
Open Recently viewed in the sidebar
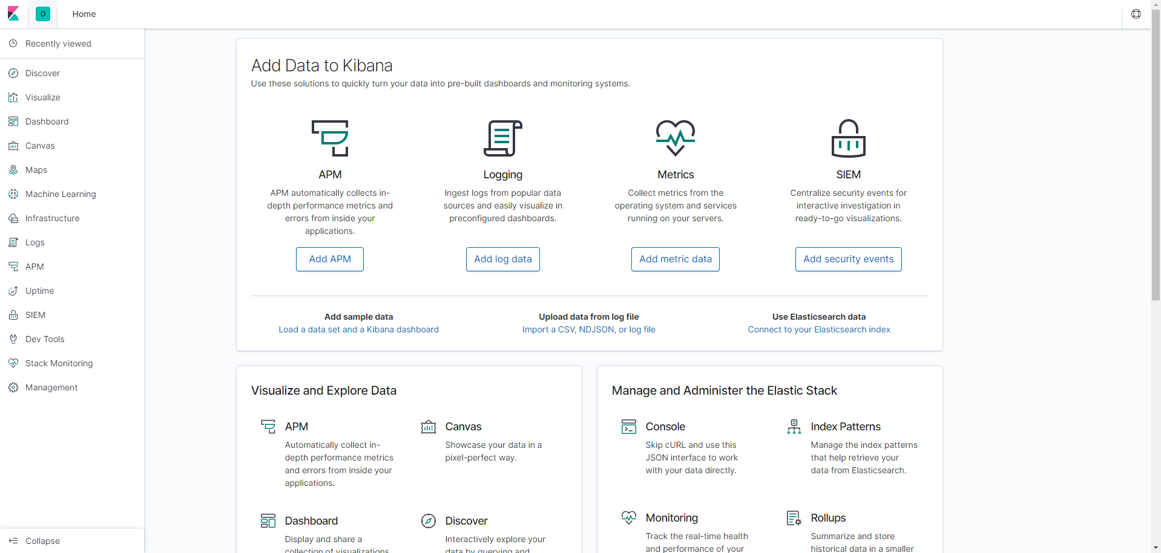(x=58, y=43)
